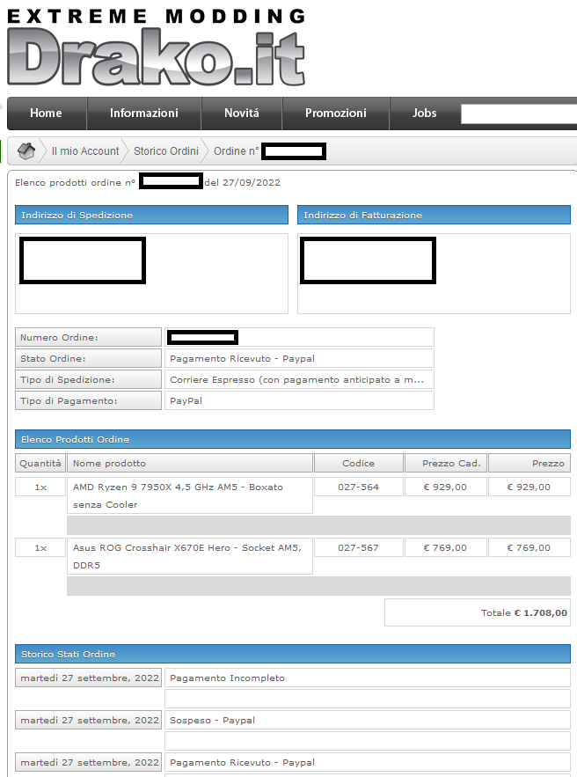Click the Ordine n° breadcrumb
The height and width of the screenshot is (777, 577).
tap(237, 151)
